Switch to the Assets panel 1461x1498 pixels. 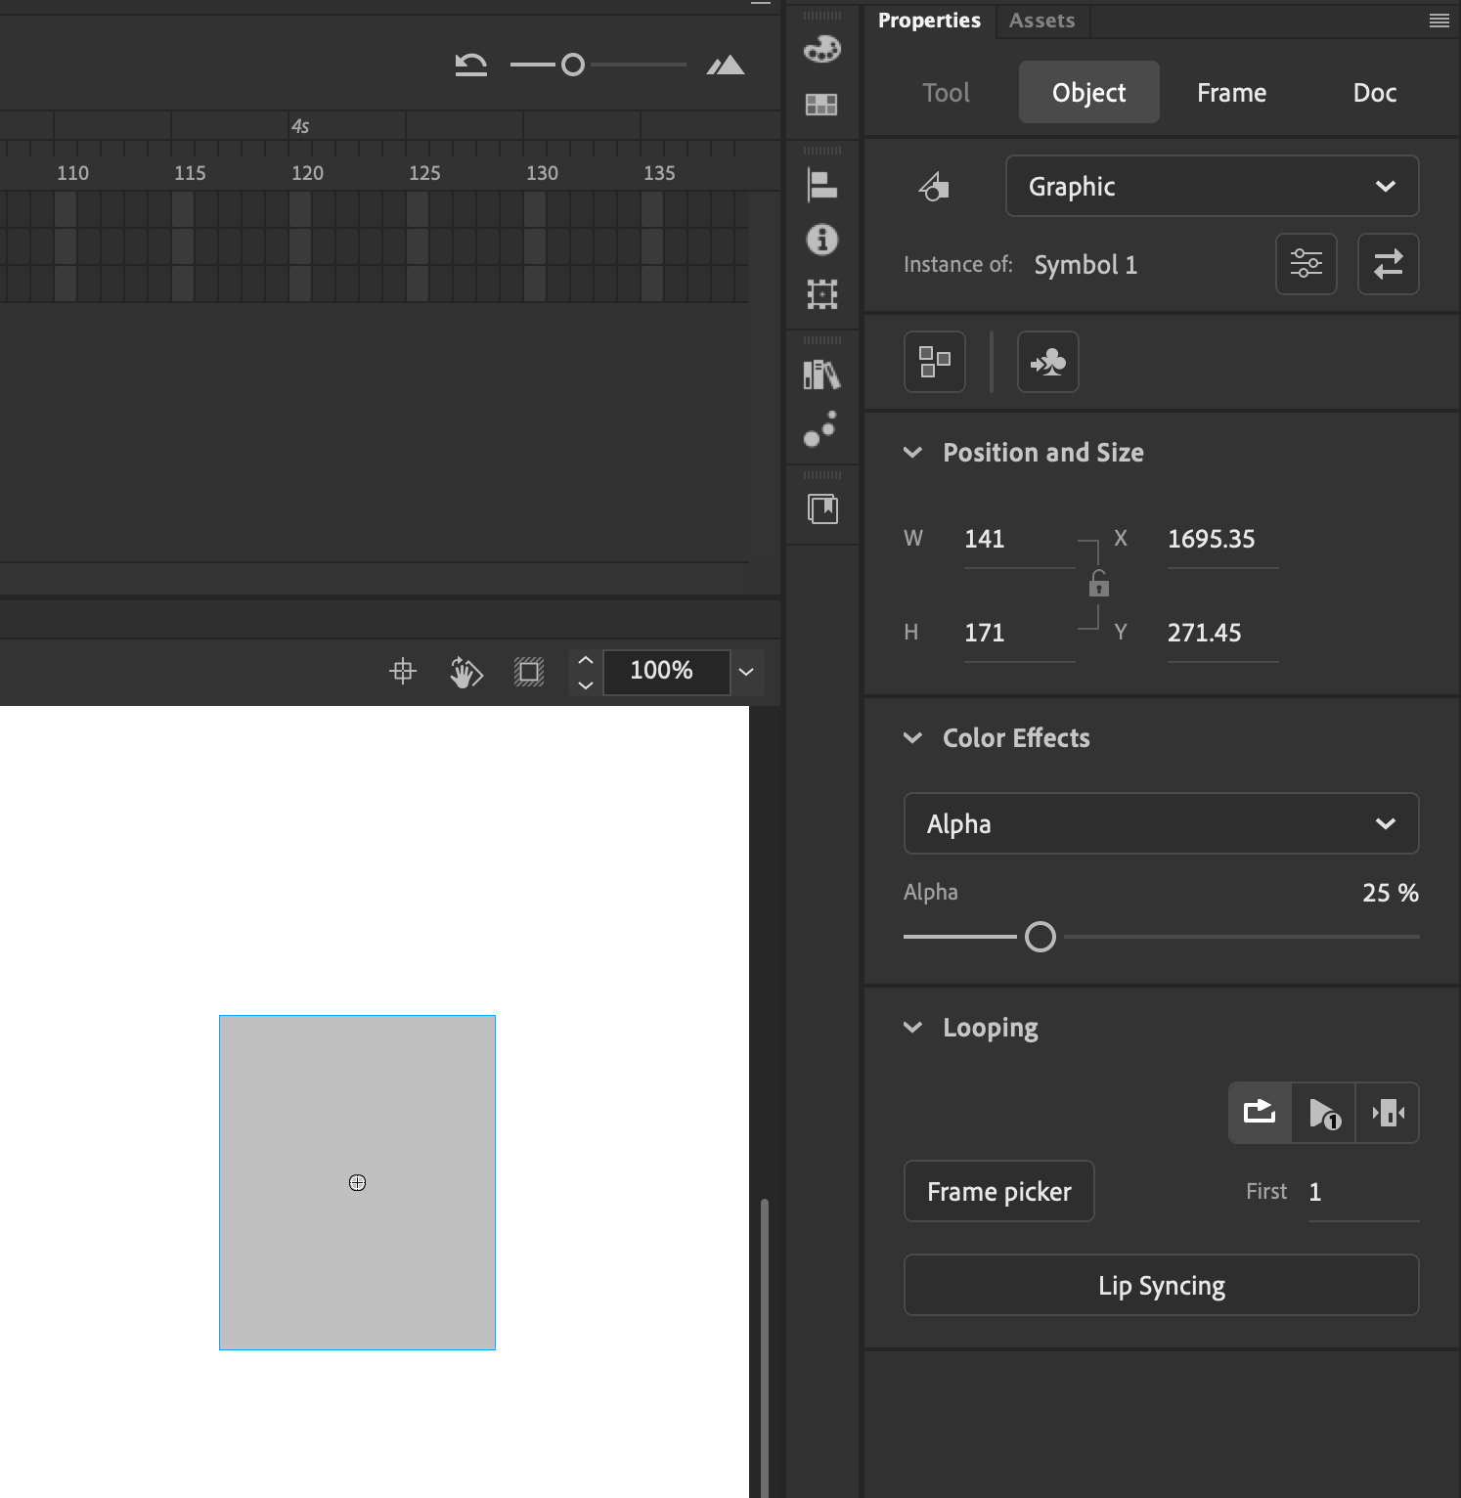[x=1041, y=21]
